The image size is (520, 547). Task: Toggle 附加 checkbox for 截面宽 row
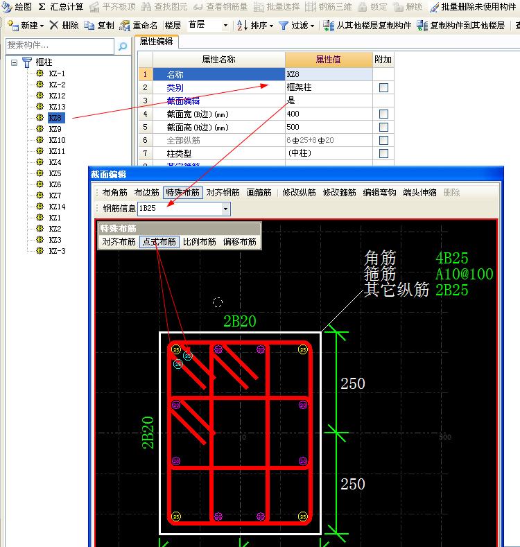coord(383,114)
